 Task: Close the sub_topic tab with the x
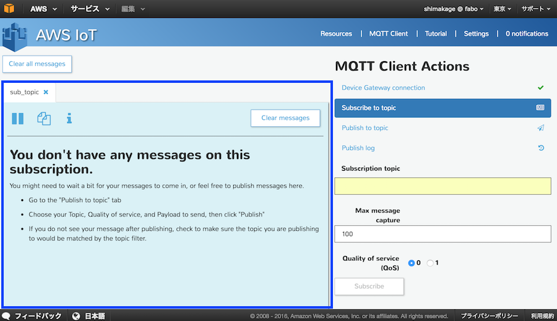click(x=46, y=92)
